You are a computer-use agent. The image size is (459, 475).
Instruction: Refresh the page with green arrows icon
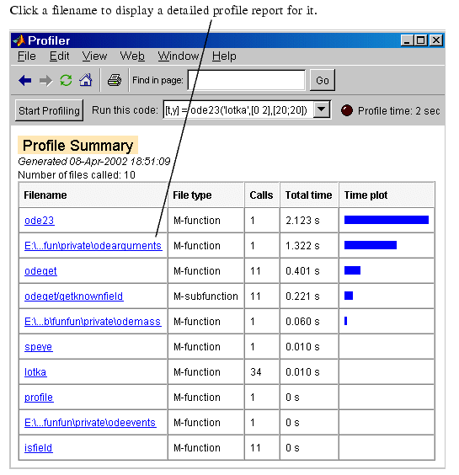[66, 80]
